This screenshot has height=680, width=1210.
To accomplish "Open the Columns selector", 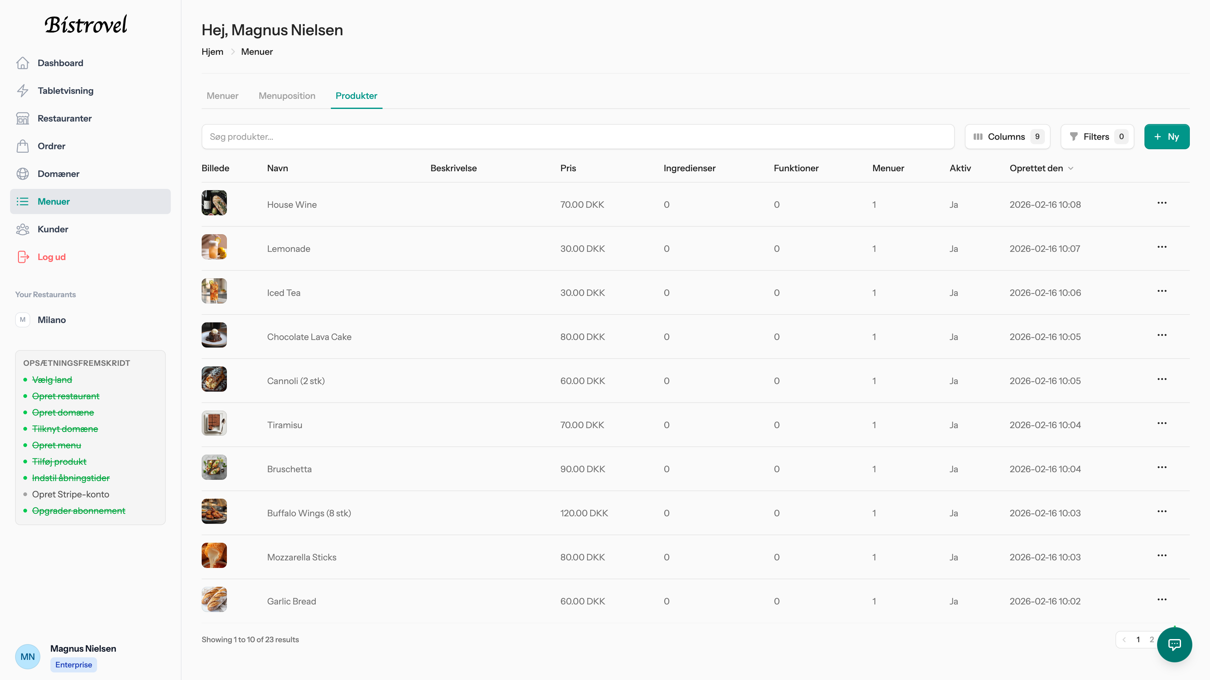I will click(1007, 137).
